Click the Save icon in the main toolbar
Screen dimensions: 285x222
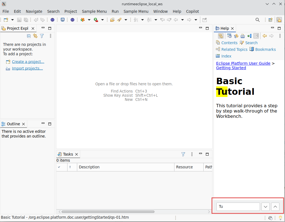pos(19,20)
